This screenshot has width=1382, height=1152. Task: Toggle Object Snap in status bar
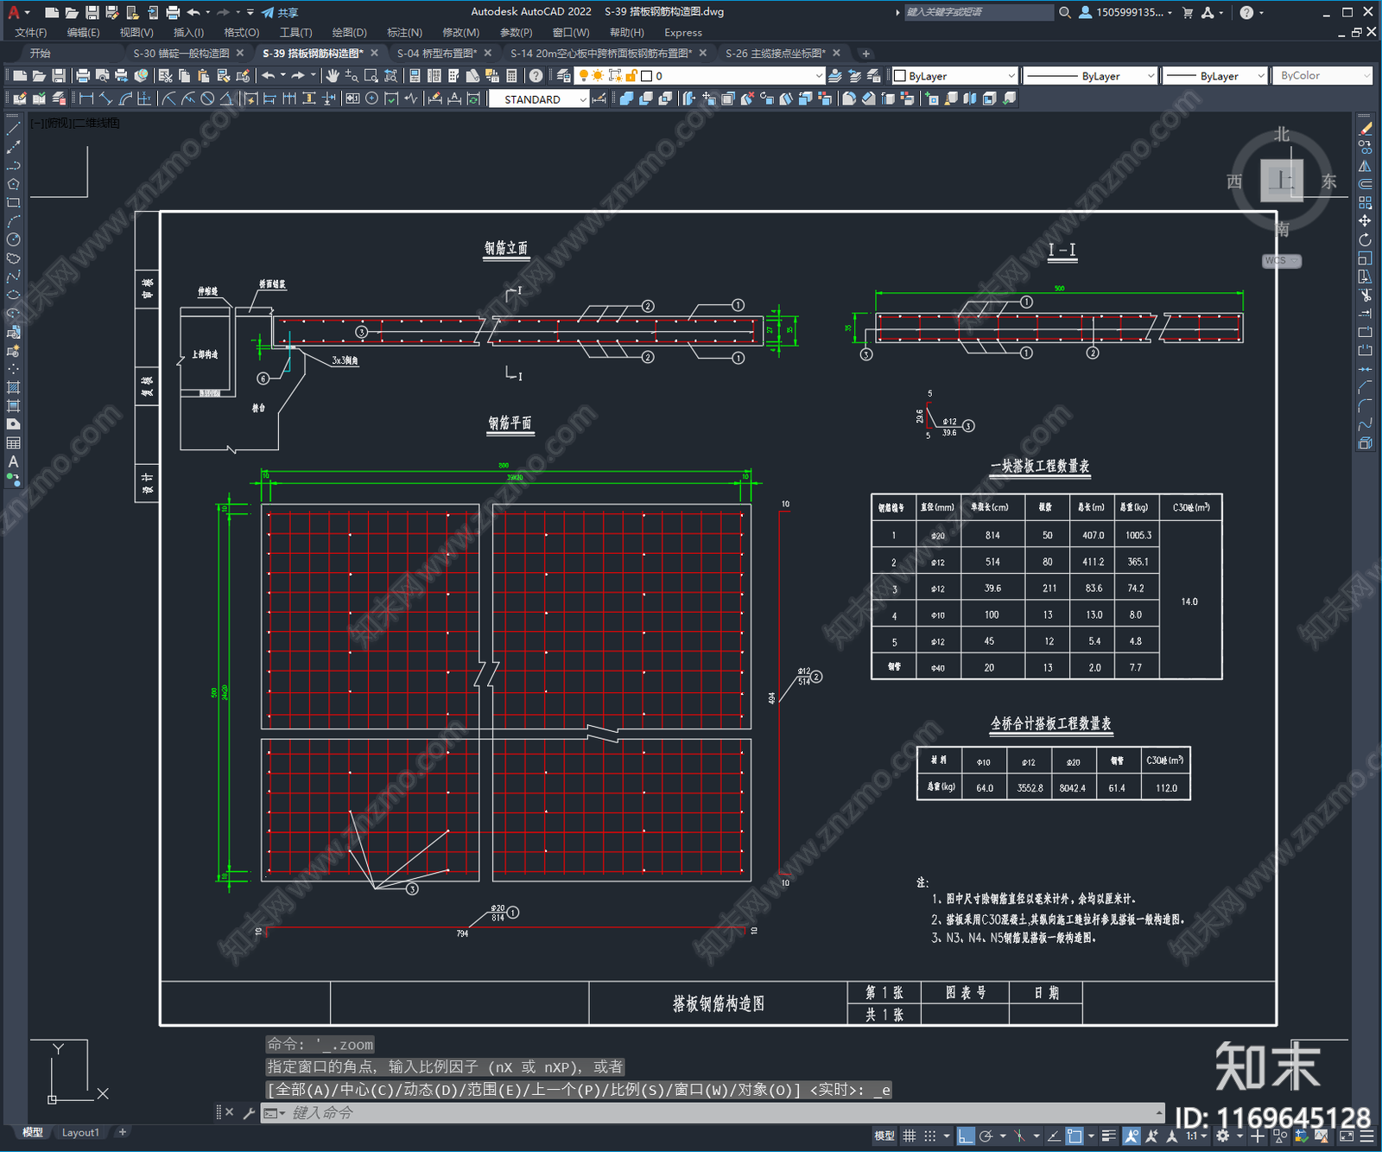click(1075, 1136)
